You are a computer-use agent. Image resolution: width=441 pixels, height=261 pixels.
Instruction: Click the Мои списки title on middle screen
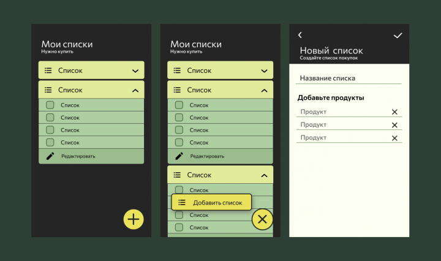(x=196, y=44)
